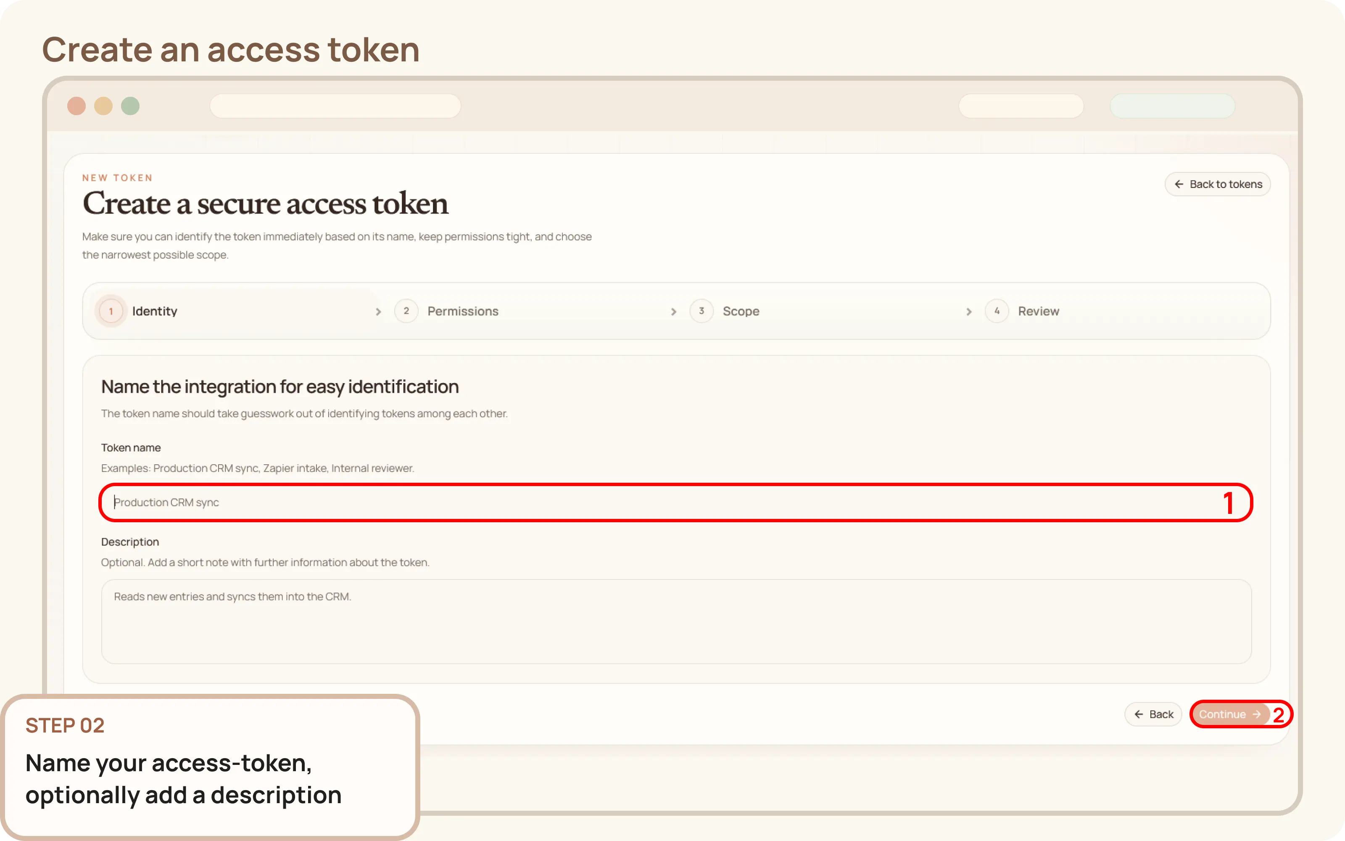This screenshot has height=841, width=1345.
Task: Open the Review step
Action: (1038, 311)
